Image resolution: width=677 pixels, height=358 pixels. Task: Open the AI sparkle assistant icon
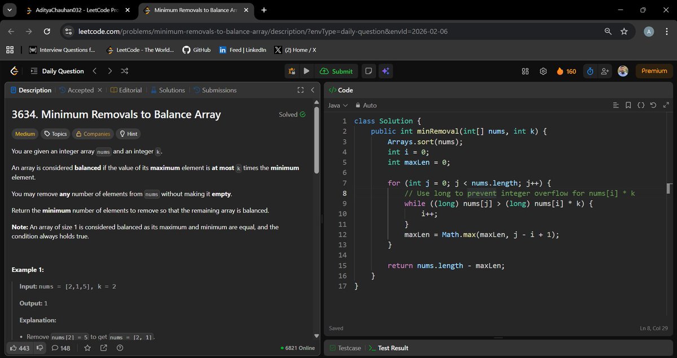386,71
